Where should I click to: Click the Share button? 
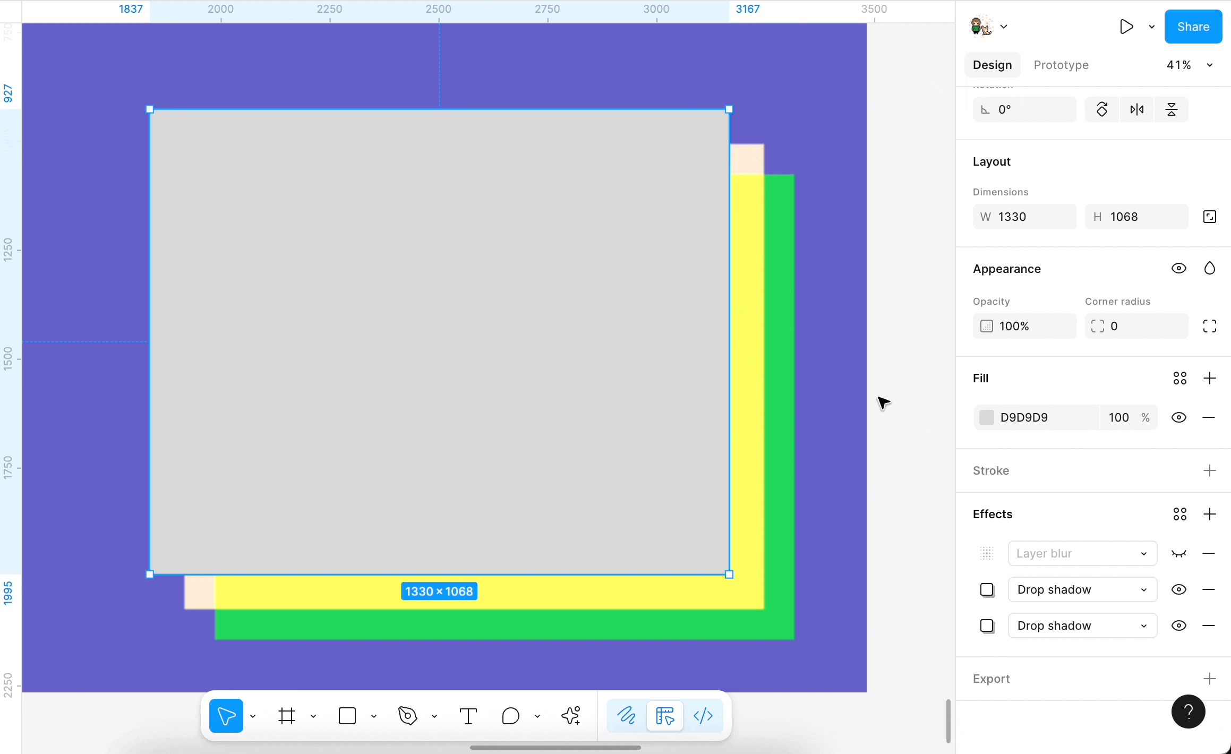pyautogui.click(x=1193, y=27)
